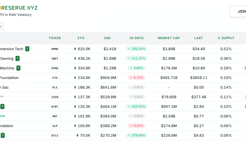Screen dimensions: 246x141
Task: Open the Foundation row with ETH ticker
Action: tap(9, 78)
